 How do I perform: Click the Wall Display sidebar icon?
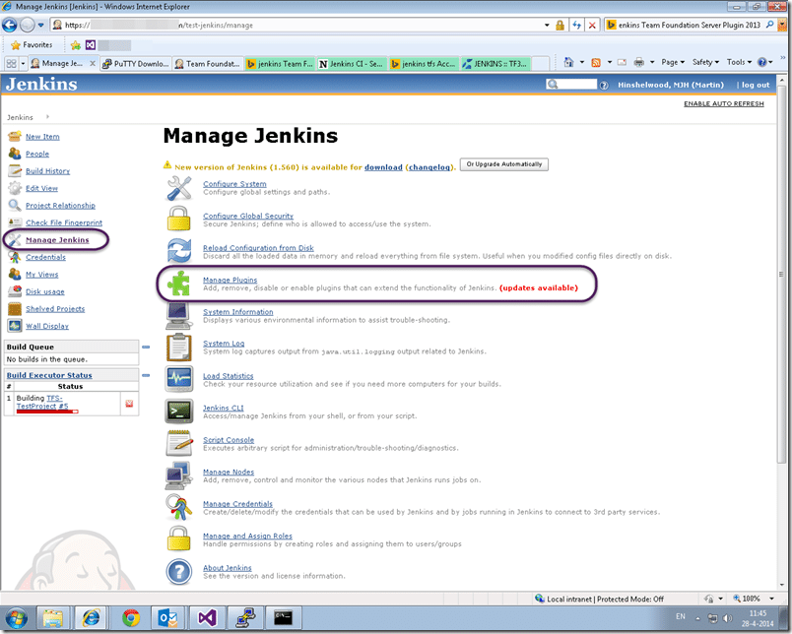[x=15, y=326]
